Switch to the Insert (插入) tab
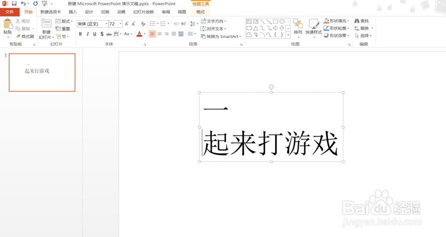Screen dimensions: 446x237 [73, 12]
